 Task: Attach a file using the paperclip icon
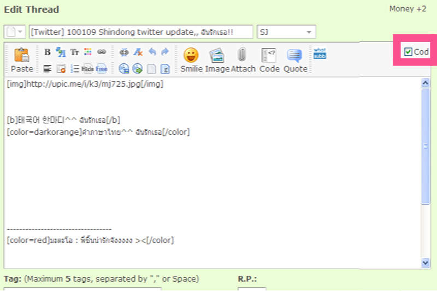click(242, 54)
